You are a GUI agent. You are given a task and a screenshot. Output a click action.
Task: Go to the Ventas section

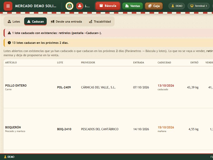click(x=133, y=6)
